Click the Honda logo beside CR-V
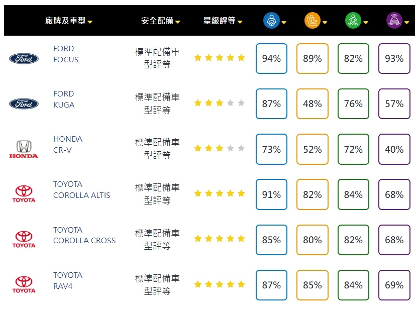416x309 pixels. [x=24, y=149]
